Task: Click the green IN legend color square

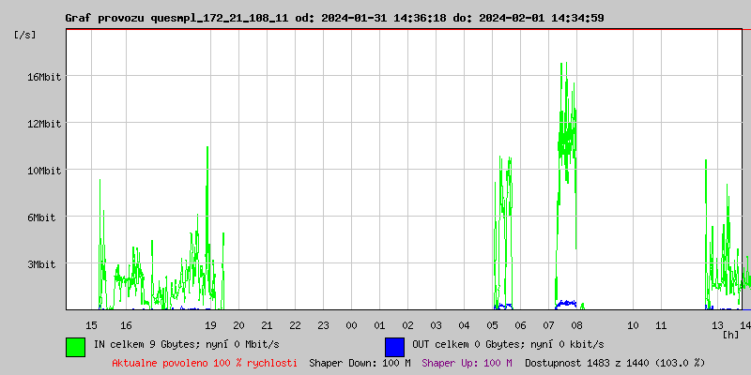Action: [75, 346]
